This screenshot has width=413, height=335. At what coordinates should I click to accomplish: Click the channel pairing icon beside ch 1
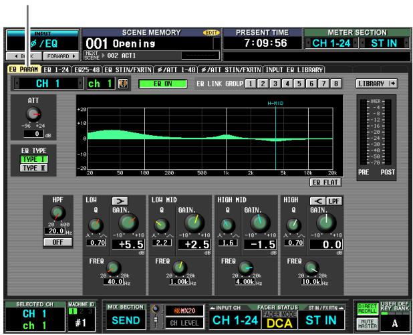[123, 84]
